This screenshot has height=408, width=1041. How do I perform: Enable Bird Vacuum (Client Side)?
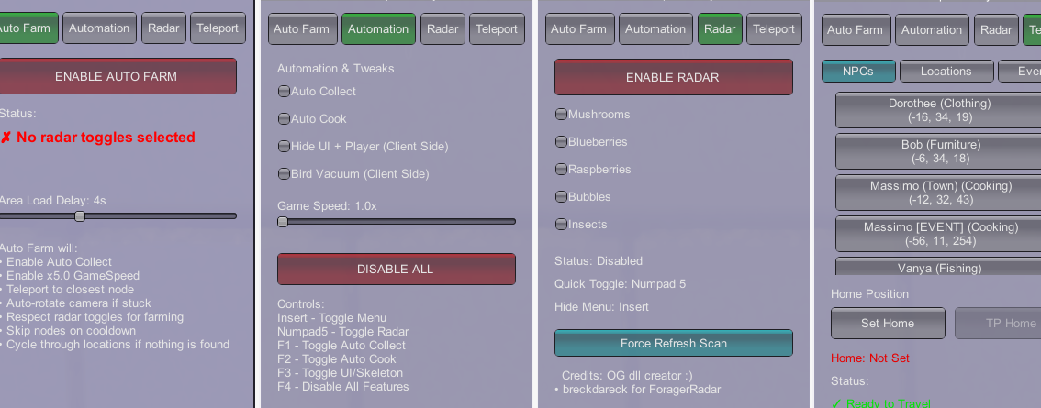tap(284, 174)
